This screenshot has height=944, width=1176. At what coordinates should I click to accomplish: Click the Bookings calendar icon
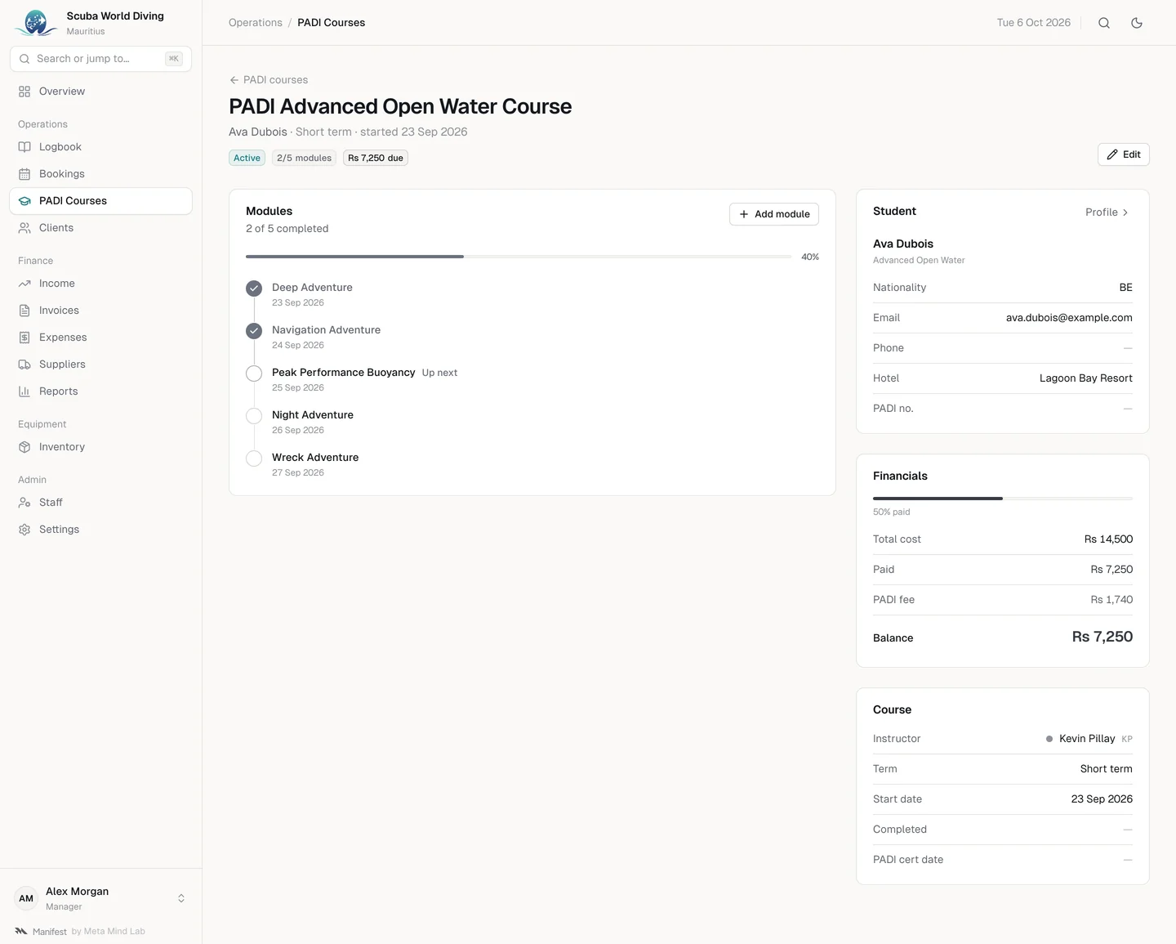[x=24, y=174]
